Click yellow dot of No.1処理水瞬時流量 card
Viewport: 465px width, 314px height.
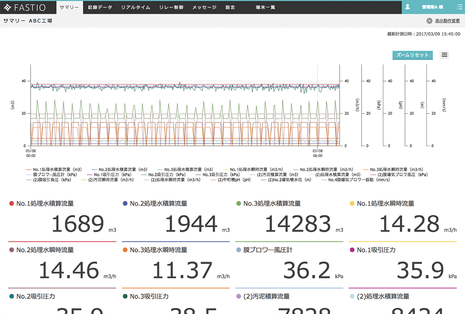pyautogui.click(x=352, y=204)
